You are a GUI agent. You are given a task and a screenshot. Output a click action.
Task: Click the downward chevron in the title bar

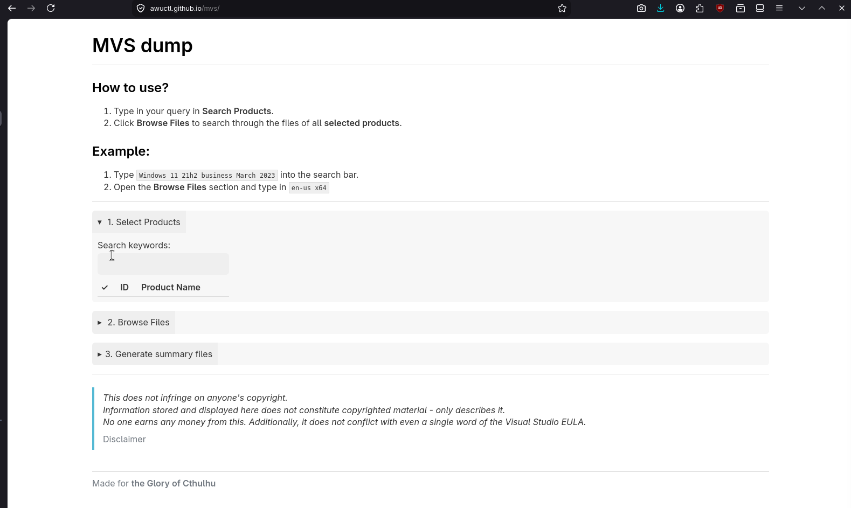(x=802, y=8)
